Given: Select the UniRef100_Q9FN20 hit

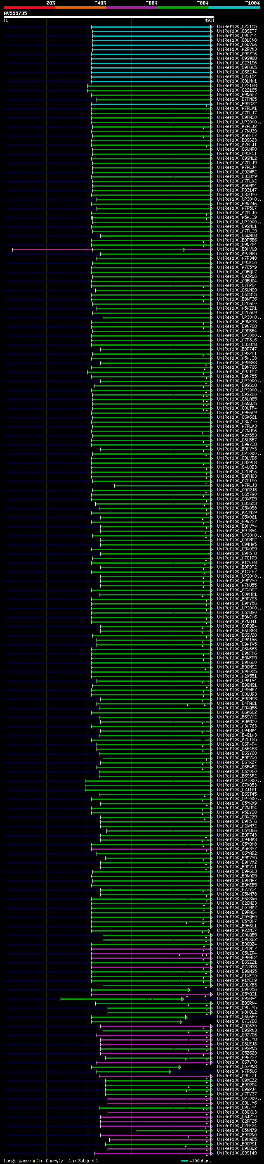Looking at the screenshot, I should tap(237, 118).
